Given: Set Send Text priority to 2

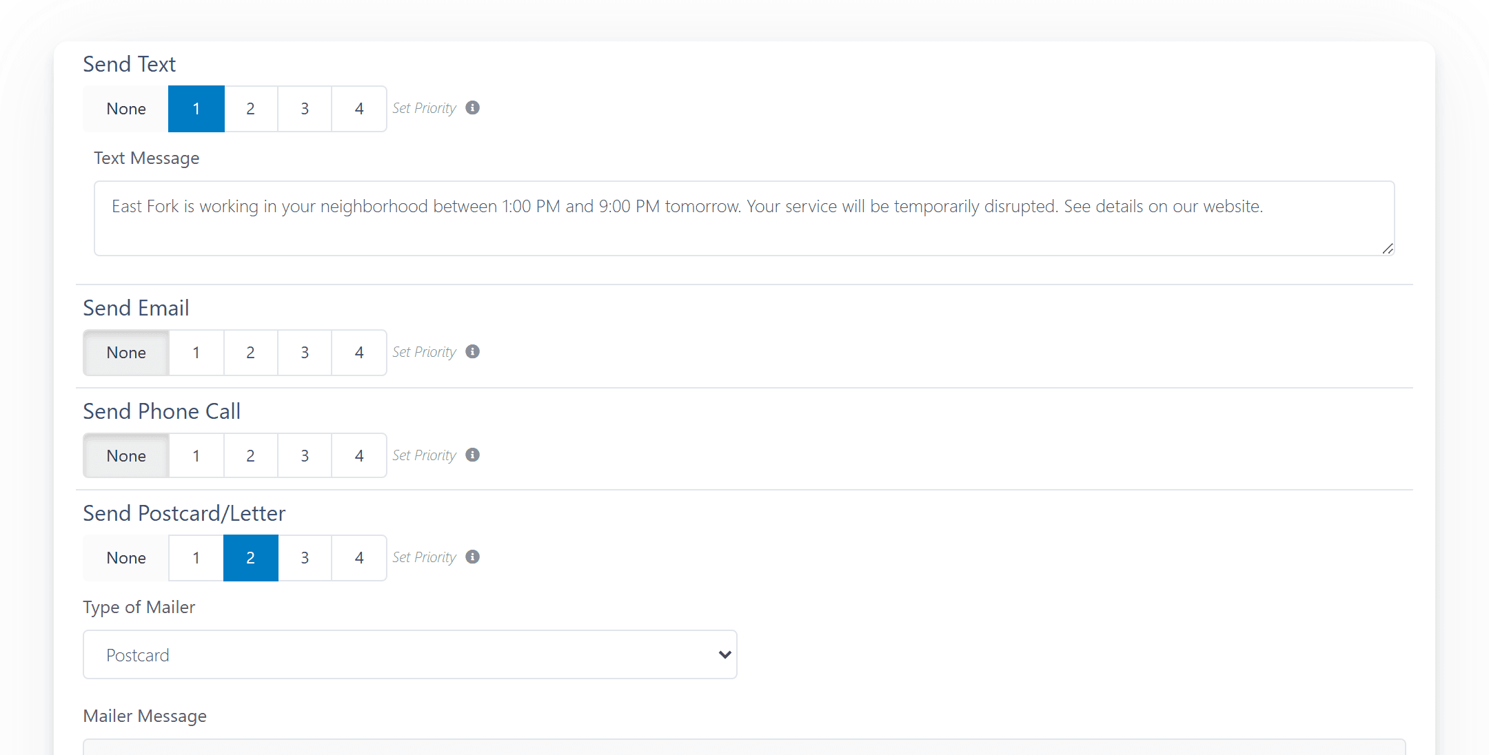Looking at the screenshot, I should point(250,109).
